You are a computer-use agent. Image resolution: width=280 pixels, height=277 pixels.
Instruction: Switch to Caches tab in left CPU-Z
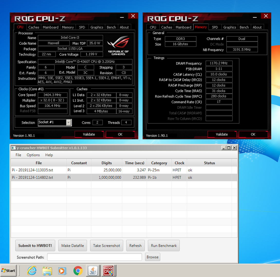(x=34, y=27)
